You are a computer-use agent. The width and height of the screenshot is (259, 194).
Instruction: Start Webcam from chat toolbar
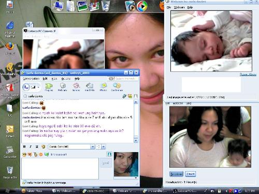coord(62,87)
